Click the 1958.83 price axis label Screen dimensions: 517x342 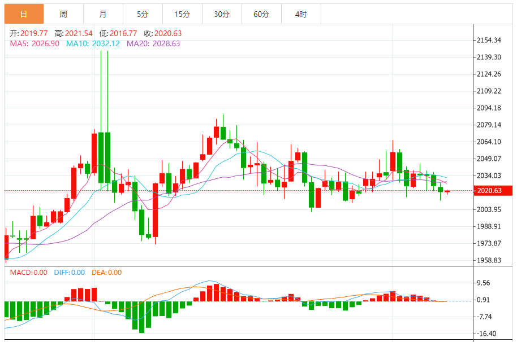click(489, 260)
